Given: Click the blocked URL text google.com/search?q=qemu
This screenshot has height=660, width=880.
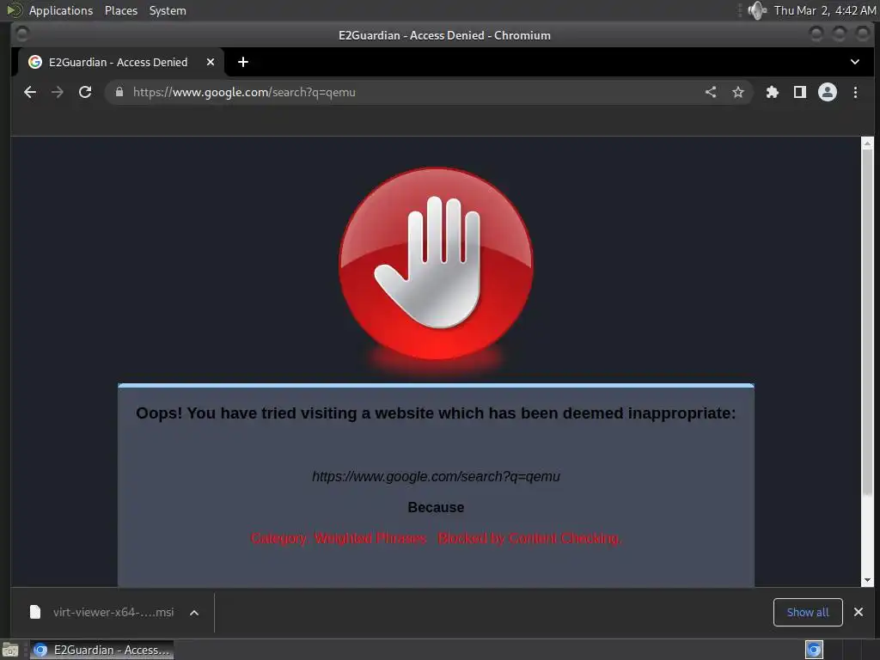Looking at the screenshot, I should coord(436,476).
